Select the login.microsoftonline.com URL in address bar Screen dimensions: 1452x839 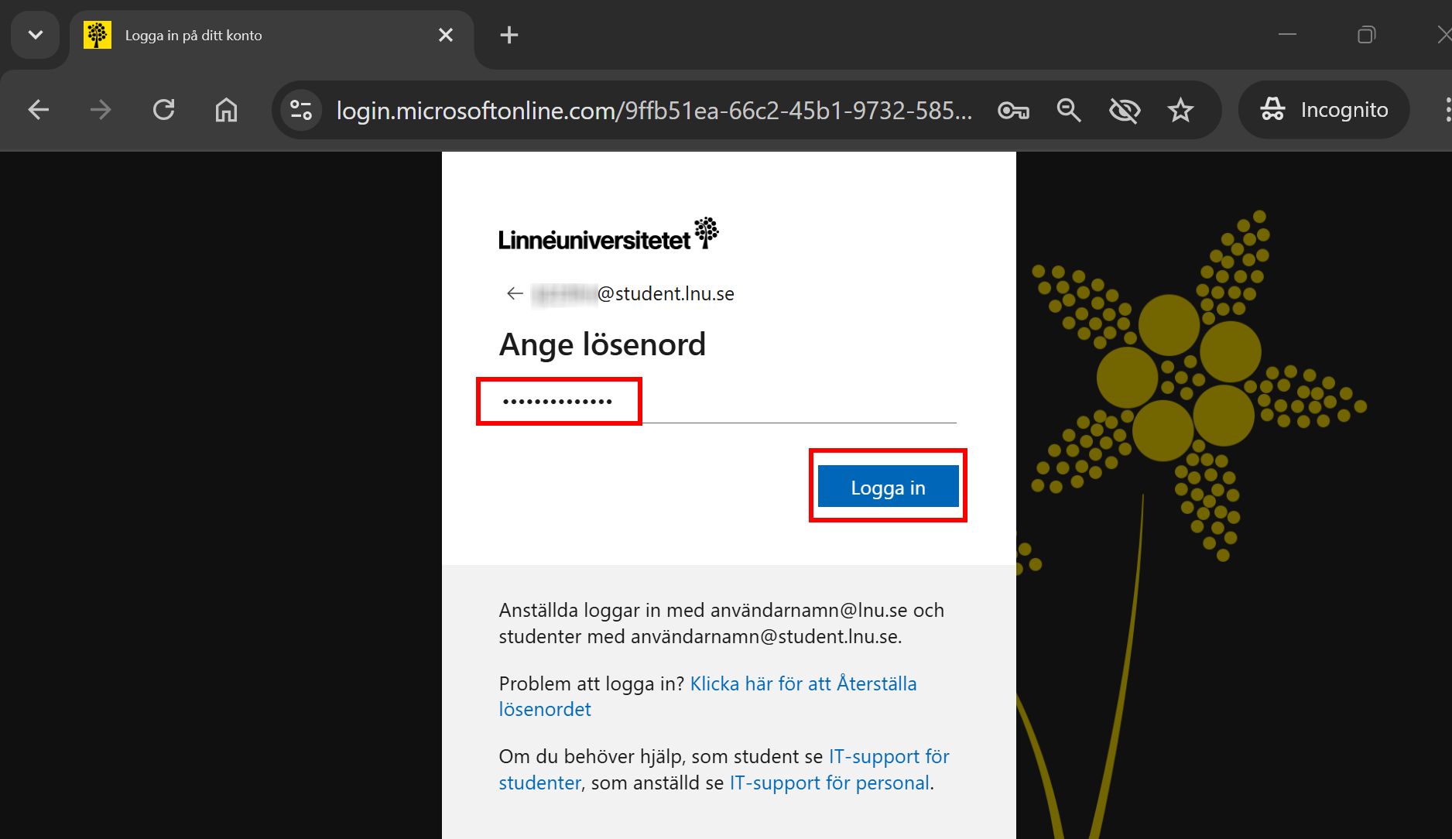[654, 111]
